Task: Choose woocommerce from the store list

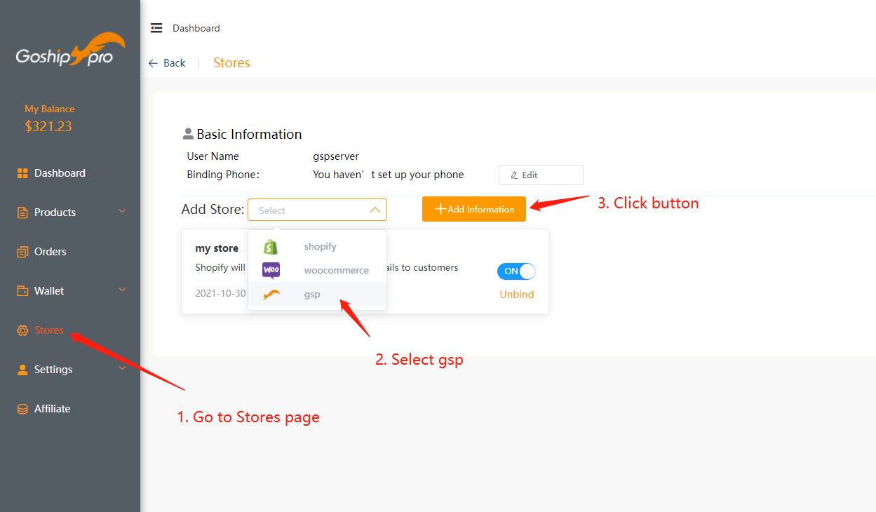Action: pyautogui.click(x=336, y=271)
